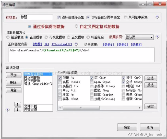Viewport: 167px width, 139px height.
Task: Toggle 该标签循环匹配 checkbox
Action: click(x=59, y=17)
